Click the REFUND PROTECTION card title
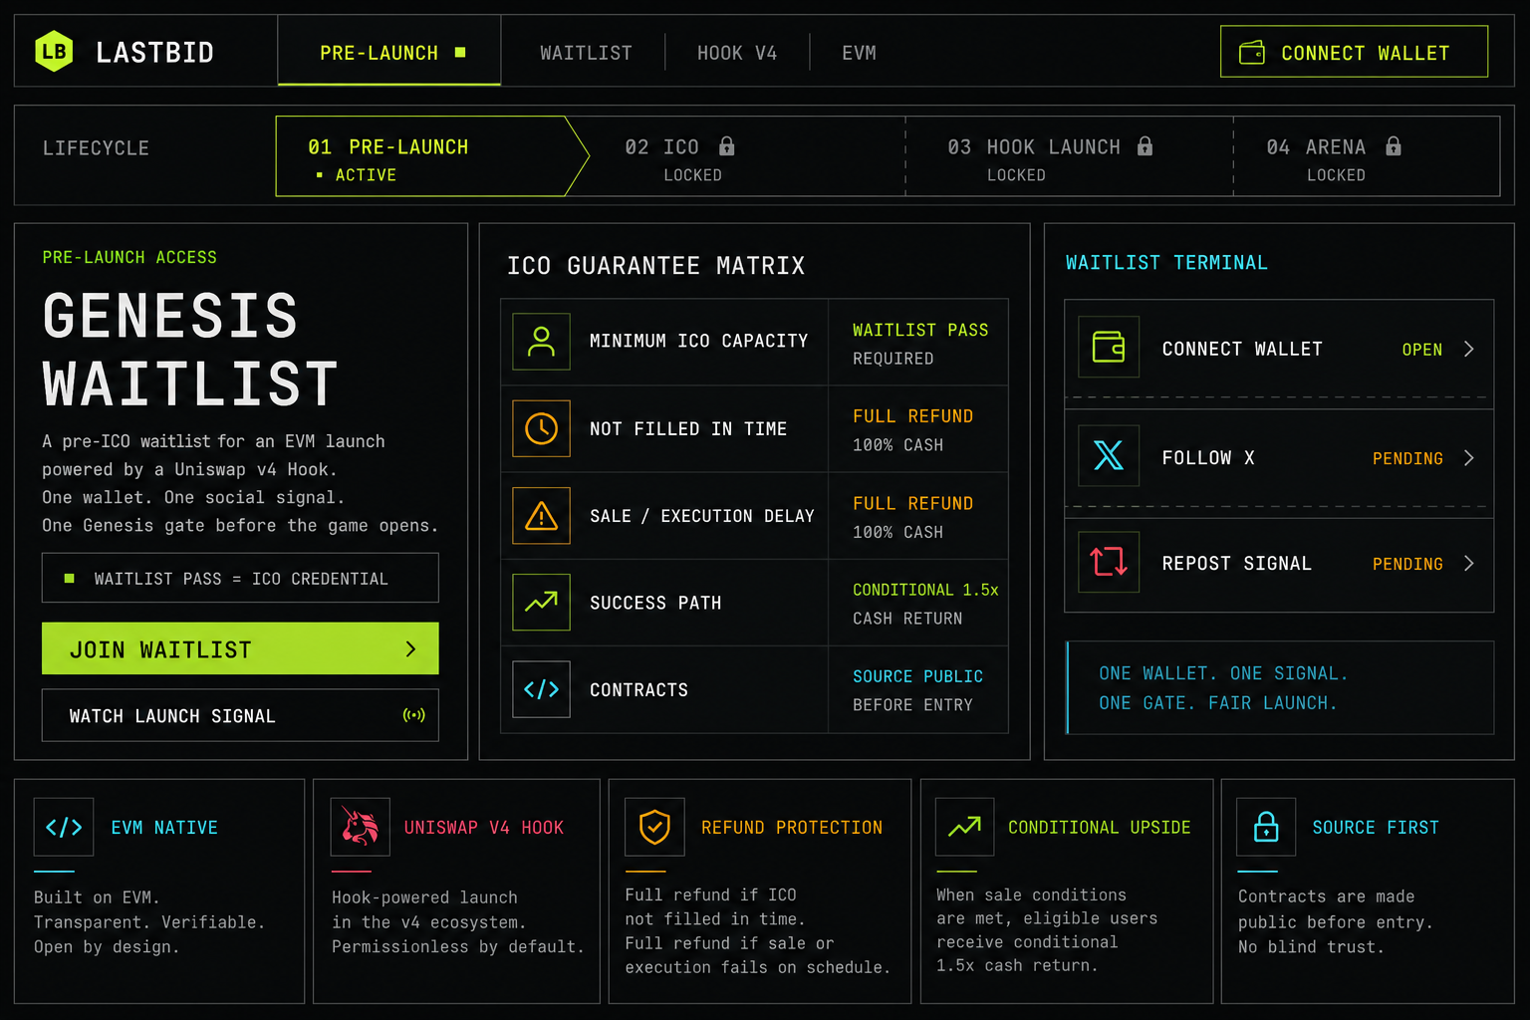1530x1020 pixels. tap(792, 828)
